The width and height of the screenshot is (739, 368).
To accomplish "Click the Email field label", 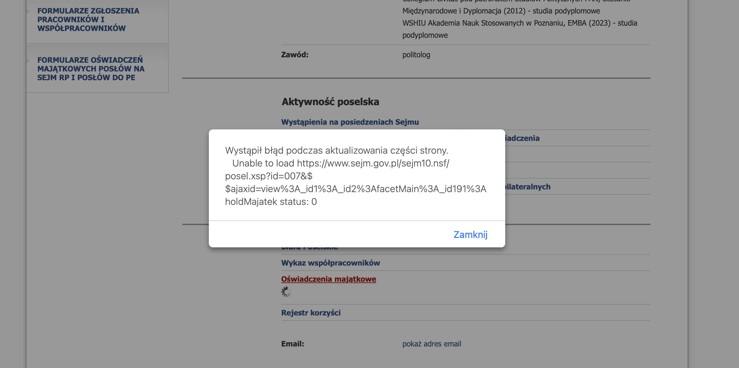I will (x=292, y=344).
